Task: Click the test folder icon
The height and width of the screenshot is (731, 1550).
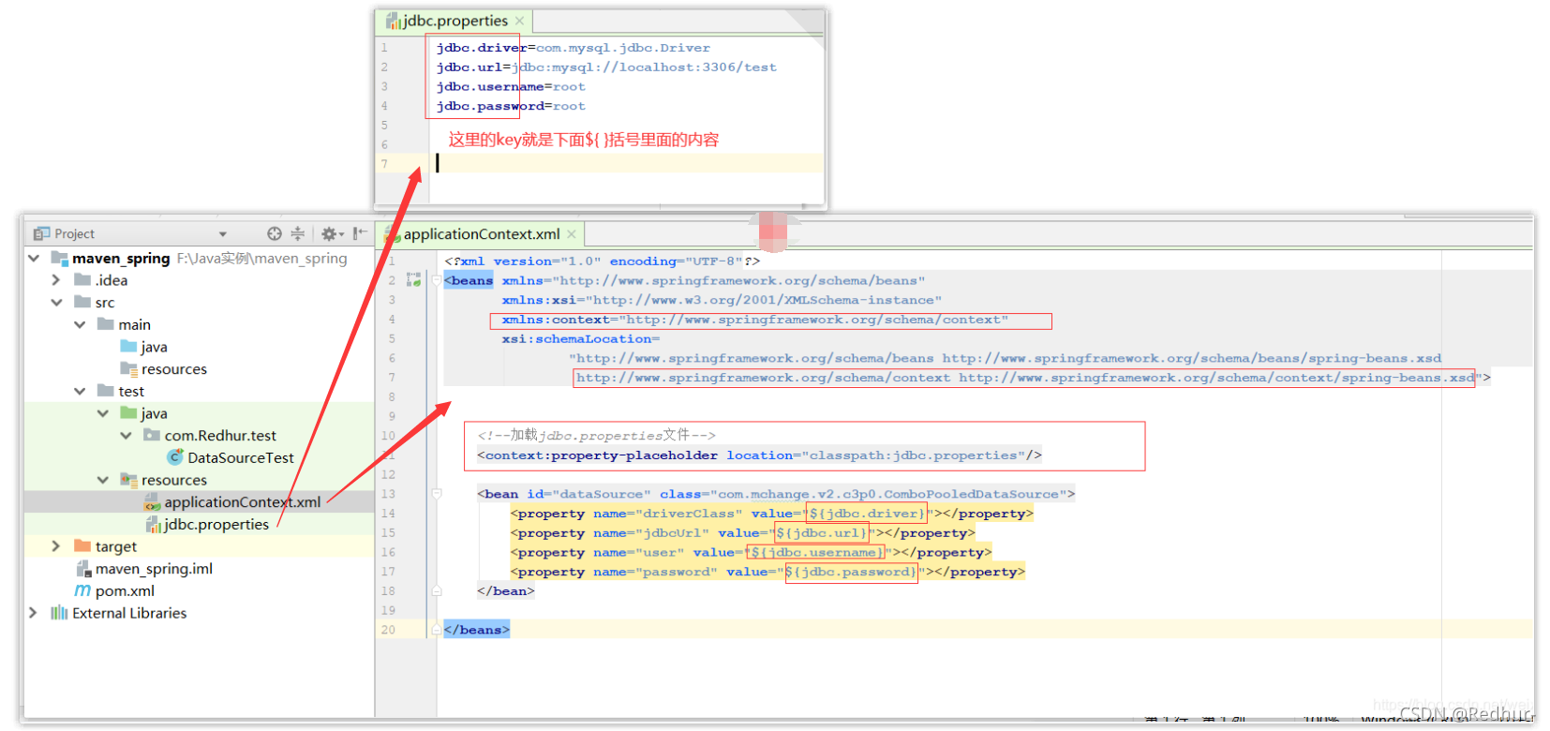Action: [x=106, y=391]
